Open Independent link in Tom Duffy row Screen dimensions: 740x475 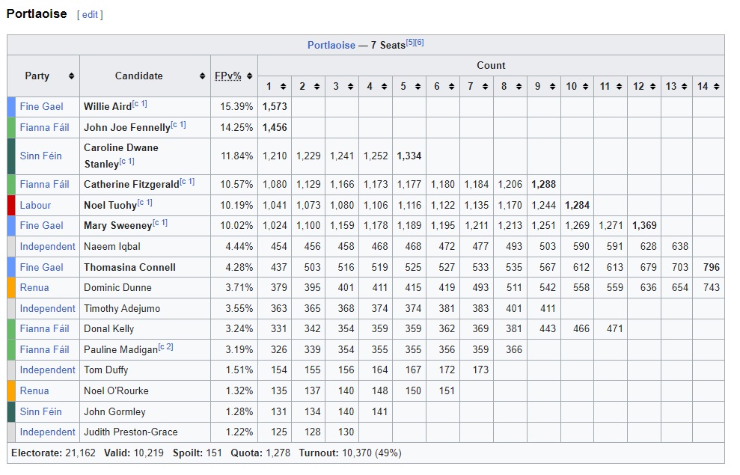click(x=48, y=370)
